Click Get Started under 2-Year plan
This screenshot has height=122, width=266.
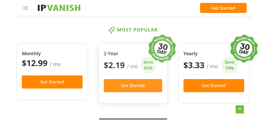point(133,86)
